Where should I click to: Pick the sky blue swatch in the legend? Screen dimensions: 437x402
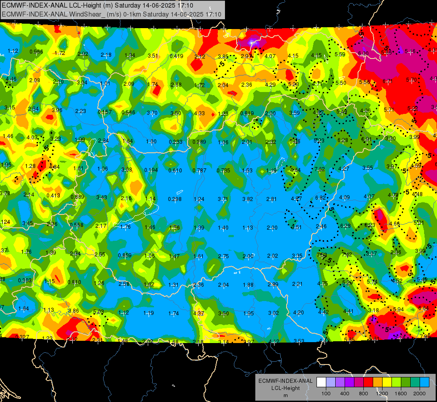tap(424, 382)
